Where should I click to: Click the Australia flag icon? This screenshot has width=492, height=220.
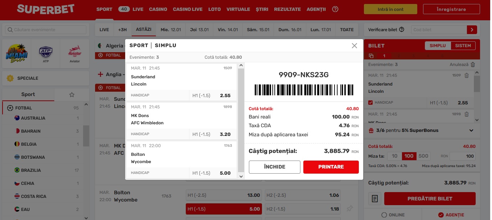(17, 118)
